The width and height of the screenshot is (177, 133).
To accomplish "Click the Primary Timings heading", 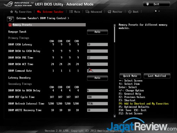I will click(19, 38).
